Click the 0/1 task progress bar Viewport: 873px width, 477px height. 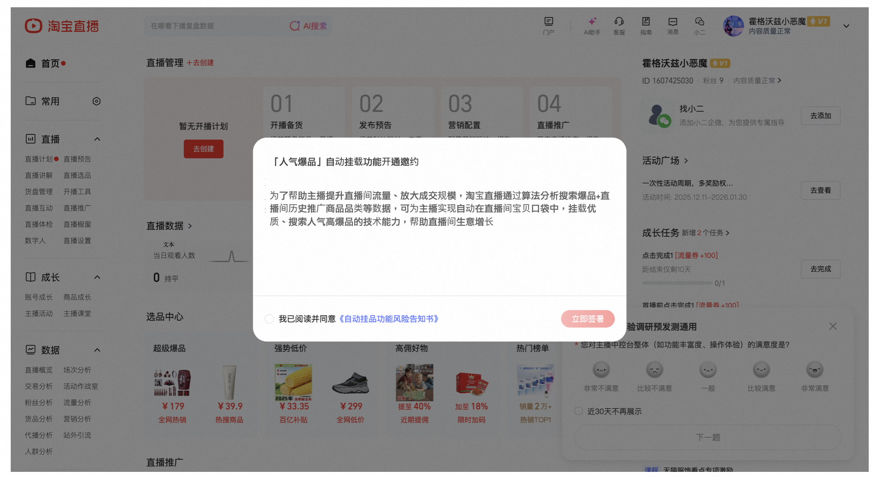(677, 283)
